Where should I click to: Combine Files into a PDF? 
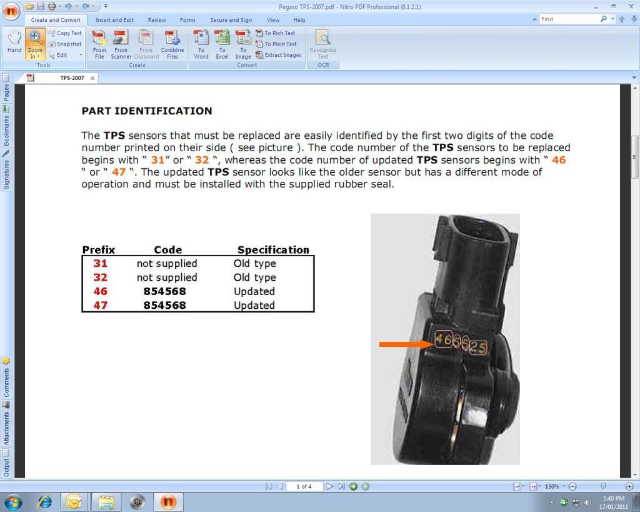(x=172, y=44)
